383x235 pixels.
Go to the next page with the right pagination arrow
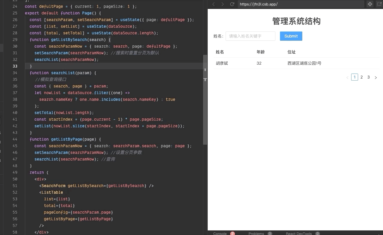pos(376,77)
